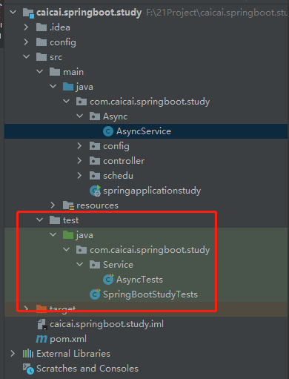The height and width of the screenshot is (379, 289).
Task: Collapse the test Service package
Action: tap(79, 264)
